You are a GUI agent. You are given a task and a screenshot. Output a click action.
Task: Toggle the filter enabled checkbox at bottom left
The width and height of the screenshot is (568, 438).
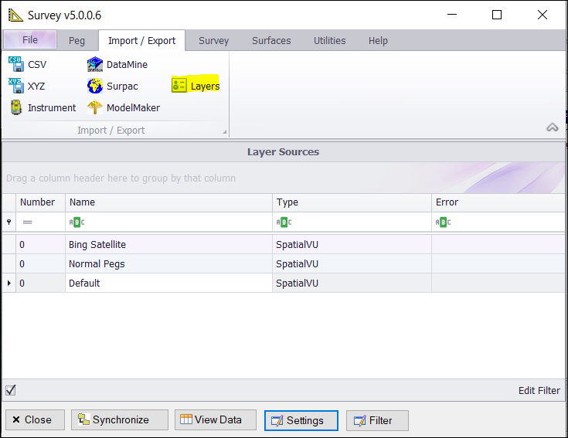pyautogui.click(x=11, y=390)
